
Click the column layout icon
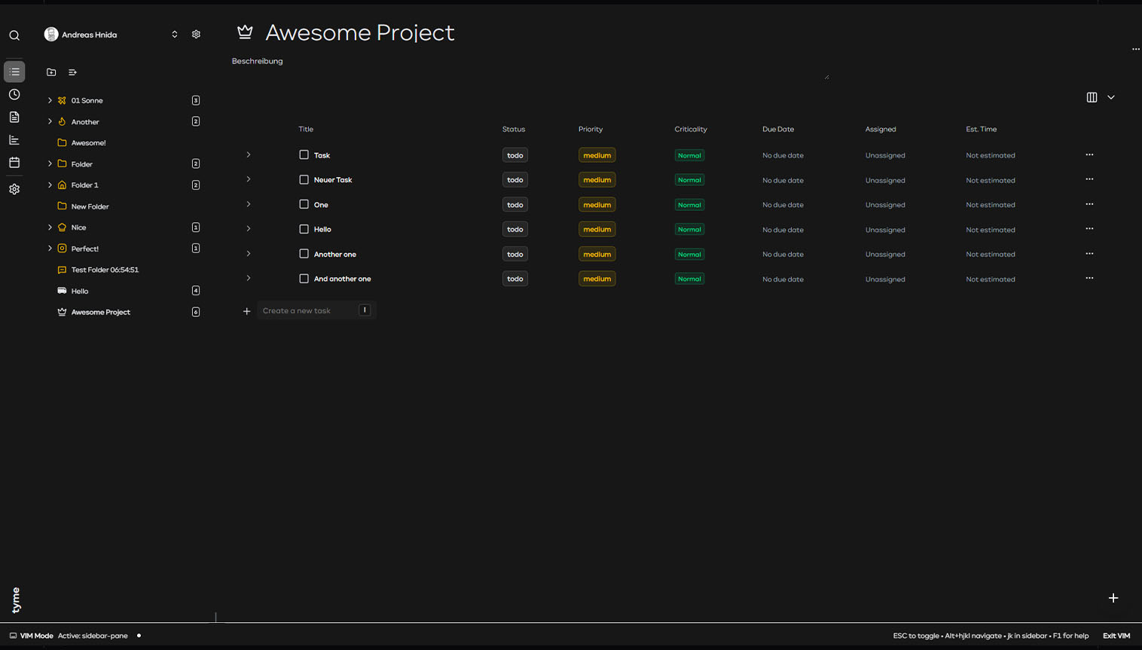click(1092, 97)
